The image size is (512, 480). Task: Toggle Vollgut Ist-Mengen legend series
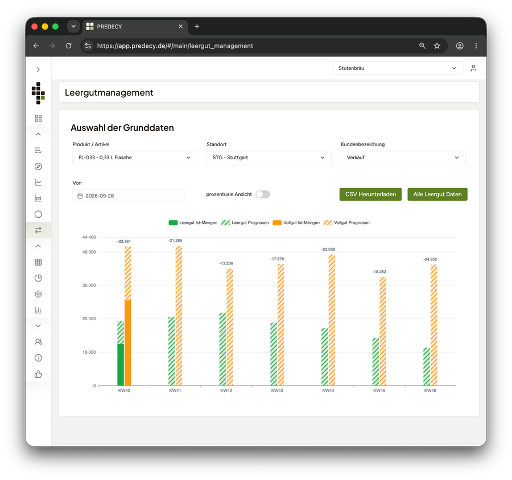[x=296, y=223]
